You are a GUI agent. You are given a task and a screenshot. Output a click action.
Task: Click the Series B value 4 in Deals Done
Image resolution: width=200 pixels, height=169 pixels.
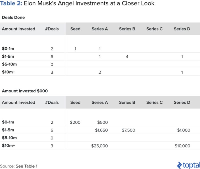127,57
